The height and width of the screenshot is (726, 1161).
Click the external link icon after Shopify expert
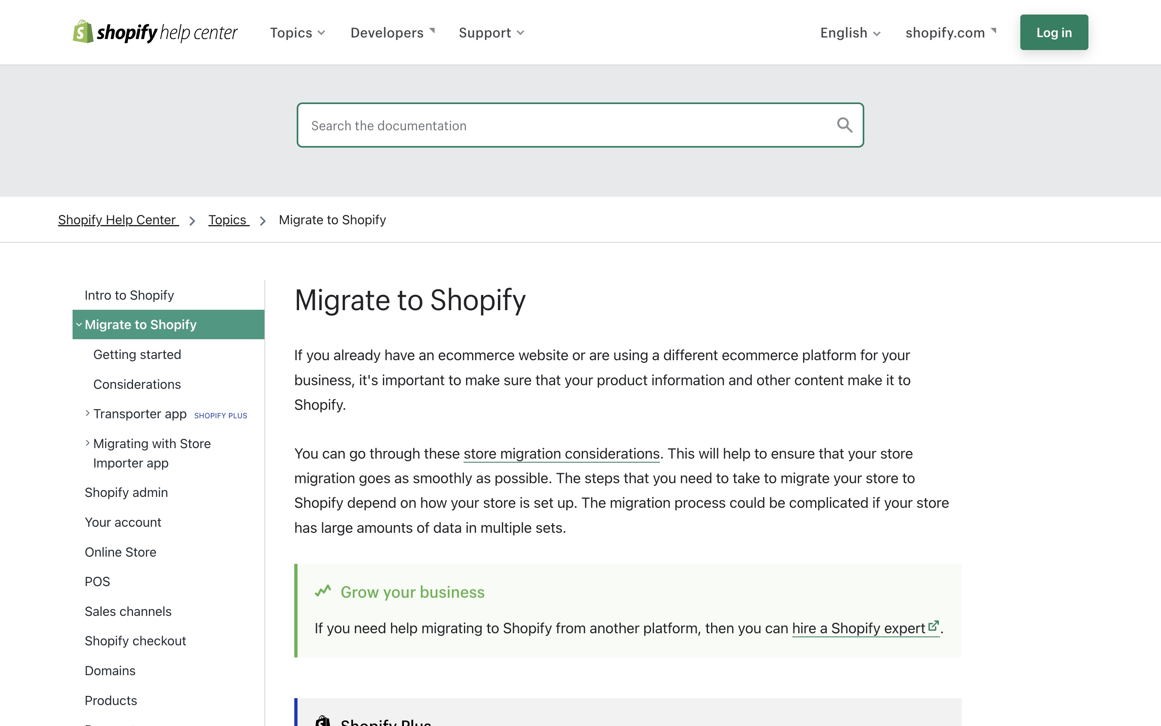coord(933,626)
